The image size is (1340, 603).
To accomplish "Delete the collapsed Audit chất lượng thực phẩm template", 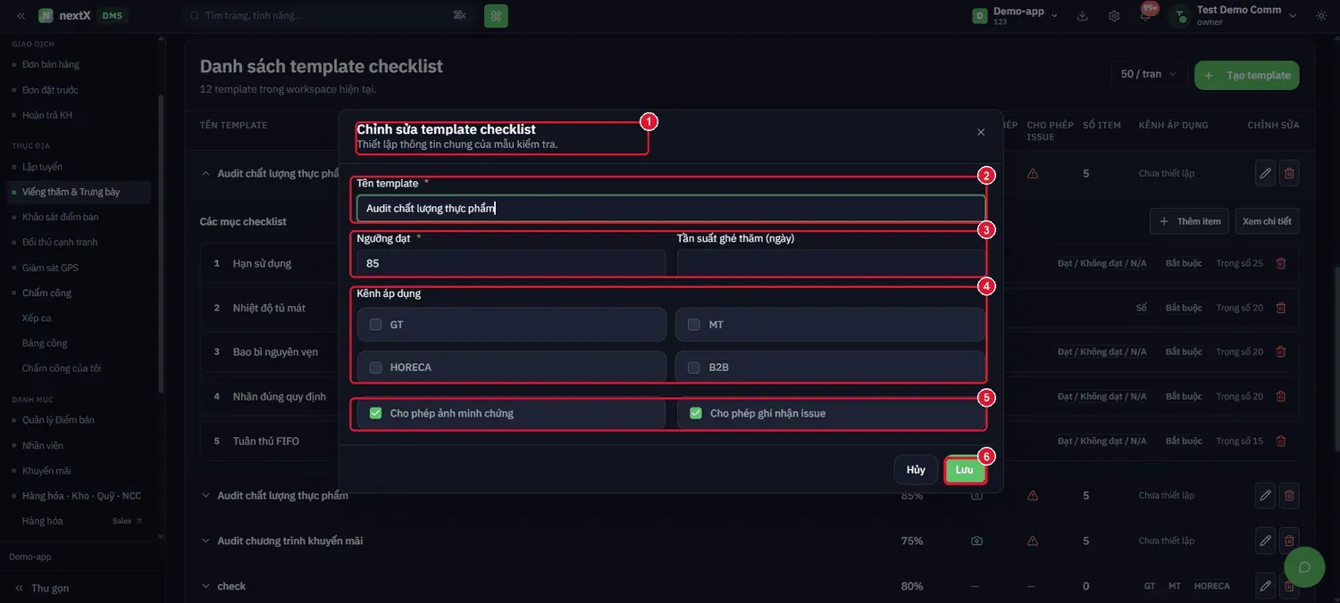I will [1289, 495].
